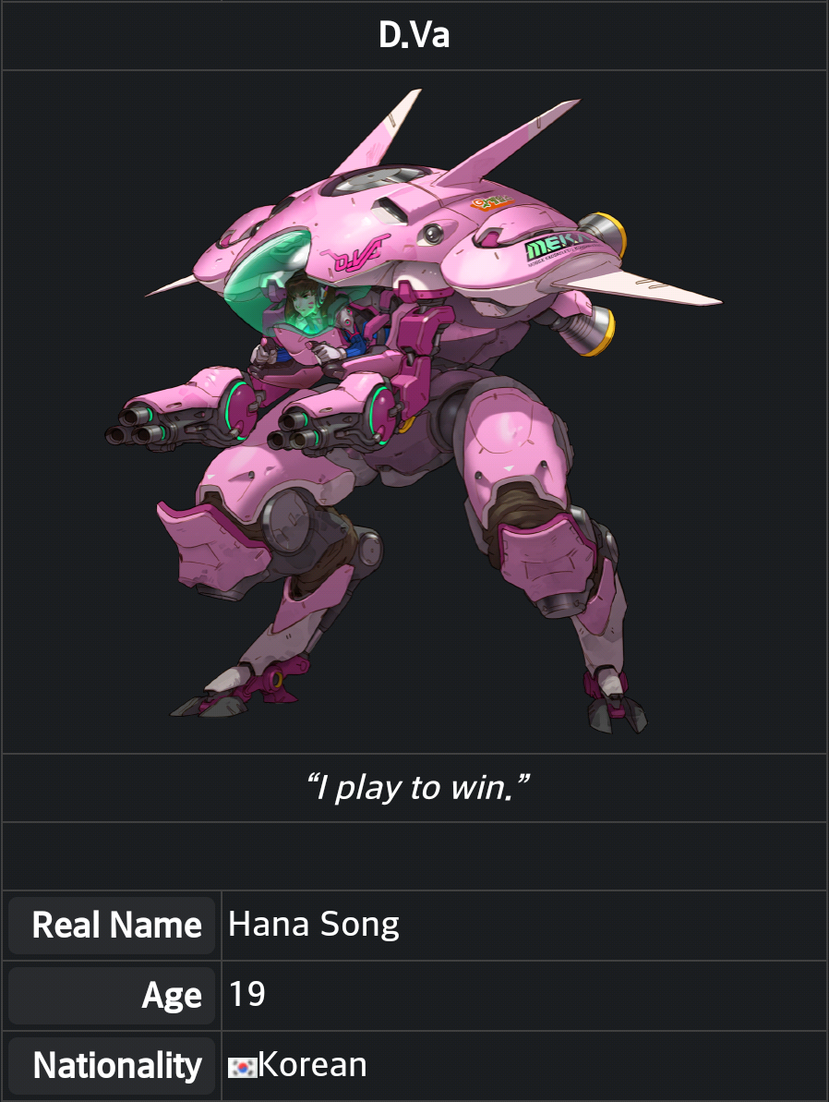Click the orange sponsor sticker on mech top

coord(492,203)
